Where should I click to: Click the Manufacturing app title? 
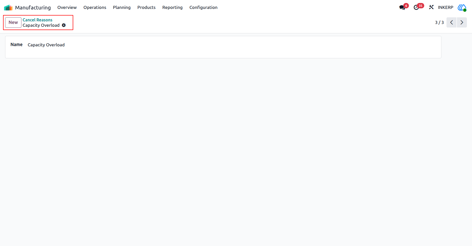[33, 7]
